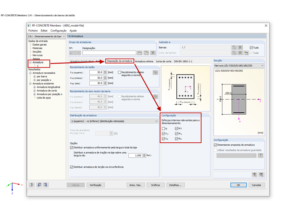The height and width of the screenshot is (217, 290).
Task: Click the help icon at bottom left
Action: coord(32,185)
